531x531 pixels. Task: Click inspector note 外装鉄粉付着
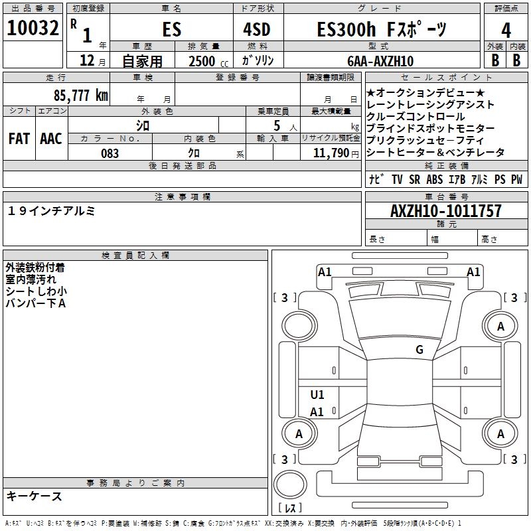(35, 267)
